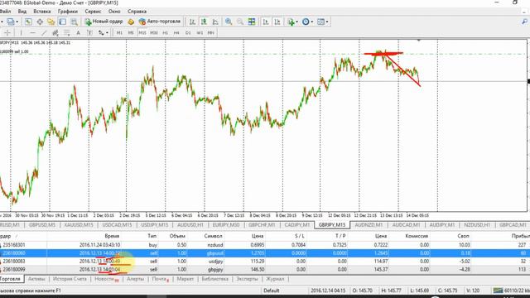Expand the Periods dropdown arrow
The height and width of the screenshot is (298, 530).
click(312, 22)
